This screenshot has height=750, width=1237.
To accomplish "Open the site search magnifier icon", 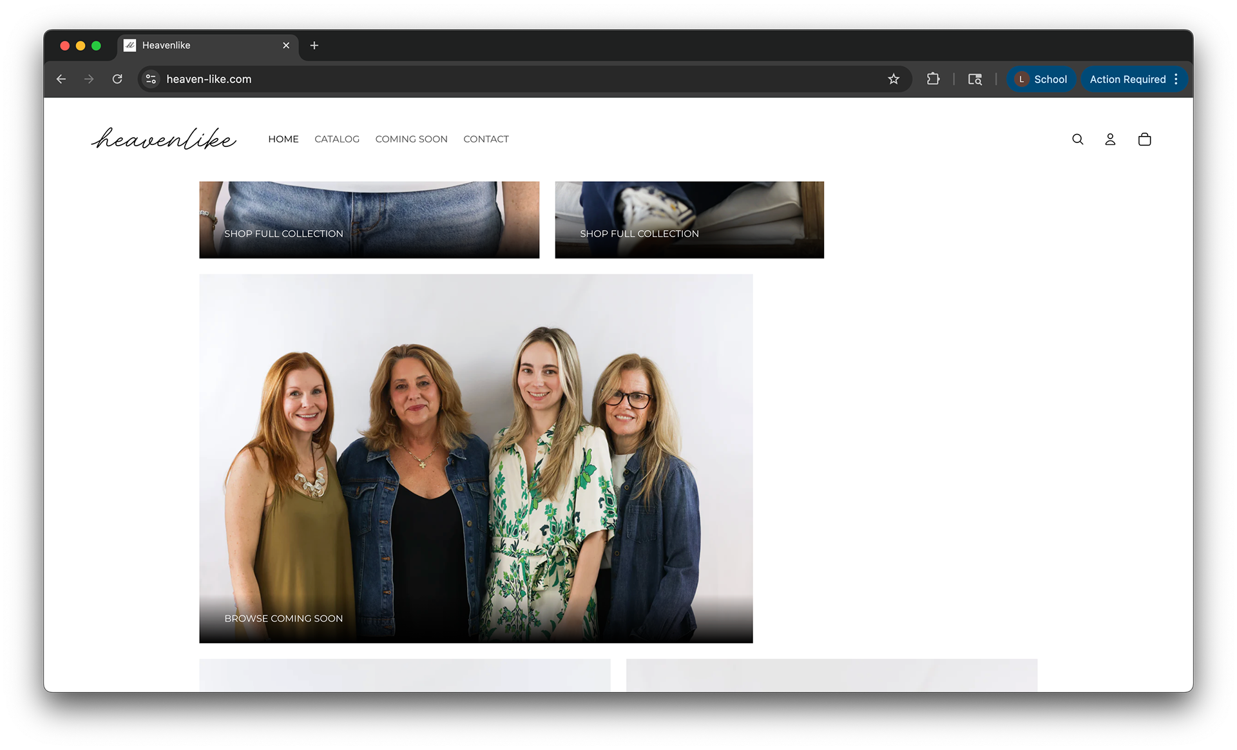I will pyautogui.click(x=1077, y=139).
